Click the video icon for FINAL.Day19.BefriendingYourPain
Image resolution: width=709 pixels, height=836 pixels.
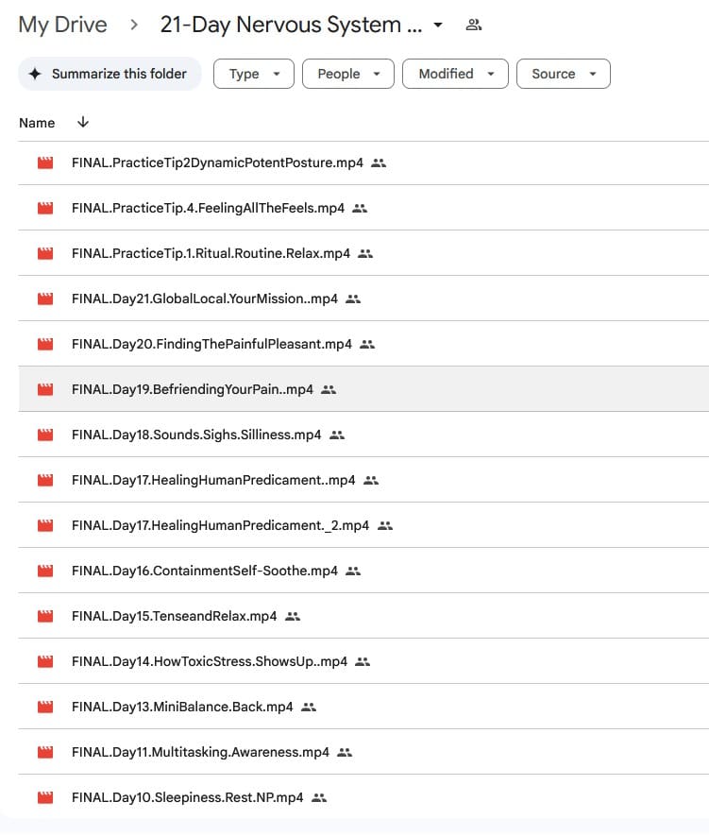(44, 389)
